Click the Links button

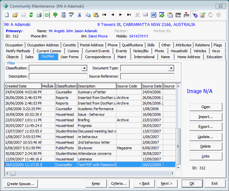click(x=206, y=156)
